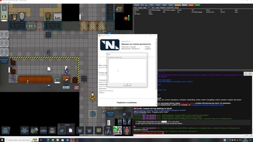253x142 pixels.
Task: Switch to the OOC verb tab
Action: 153,7
